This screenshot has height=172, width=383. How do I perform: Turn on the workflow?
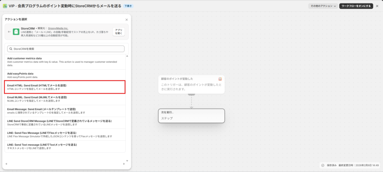(356, 6)
